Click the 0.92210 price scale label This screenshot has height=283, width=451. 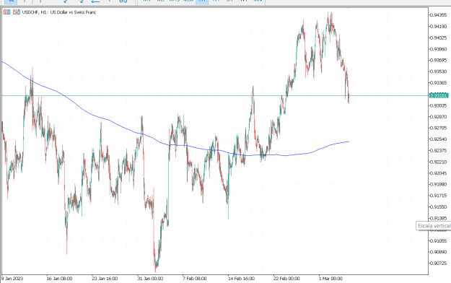(439, 162)
